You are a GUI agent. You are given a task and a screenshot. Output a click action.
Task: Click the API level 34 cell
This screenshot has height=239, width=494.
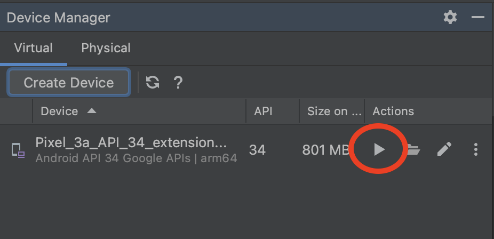257,150
